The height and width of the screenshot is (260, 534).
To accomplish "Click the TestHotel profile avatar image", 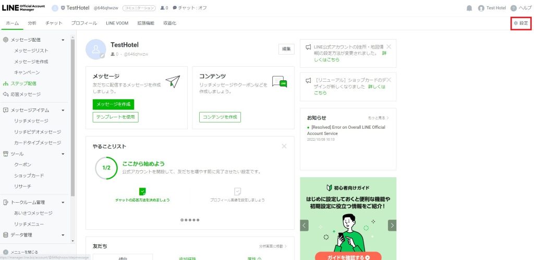I will coord(96,48).
